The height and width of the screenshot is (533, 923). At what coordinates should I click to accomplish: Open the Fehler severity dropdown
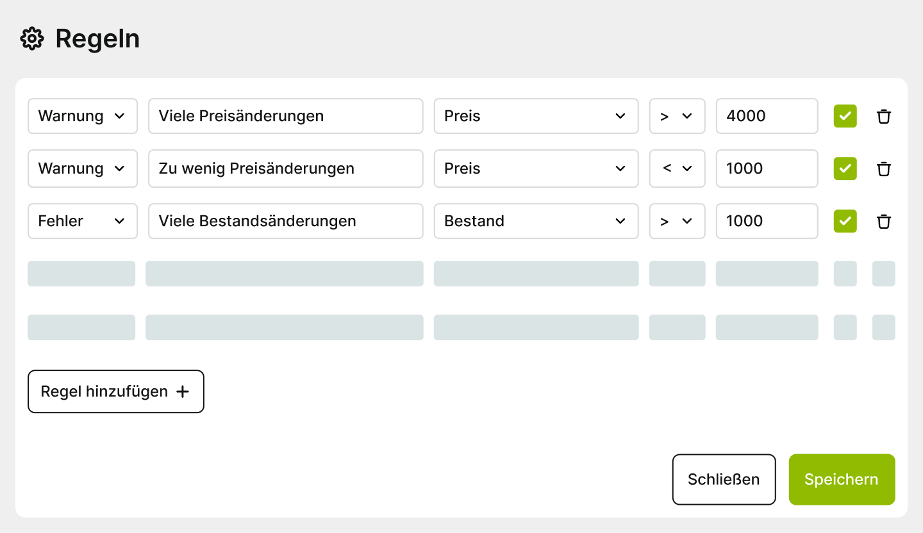82,221
